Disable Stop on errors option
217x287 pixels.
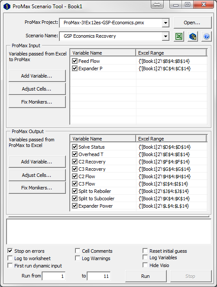click(10, 251)
